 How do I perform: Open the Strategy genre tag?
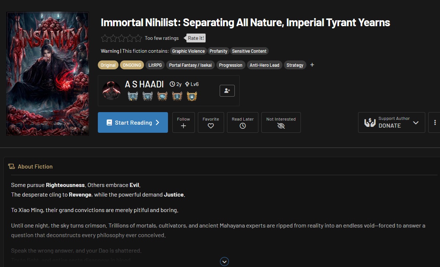pyautogui.click(x=295, y=65)
